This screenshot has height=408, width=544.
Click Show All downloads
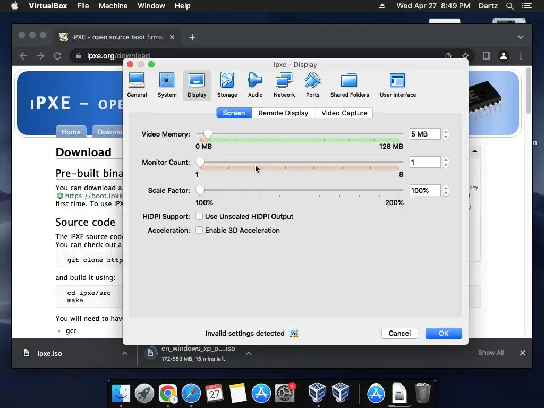(x=491, y=353)
